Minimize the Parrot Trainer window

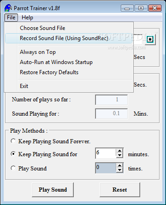point(127,8)
